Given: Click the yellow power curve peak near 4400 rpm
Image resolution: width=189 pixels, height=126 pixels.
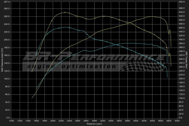Looking at the screenshot, I should click(152, 17).
